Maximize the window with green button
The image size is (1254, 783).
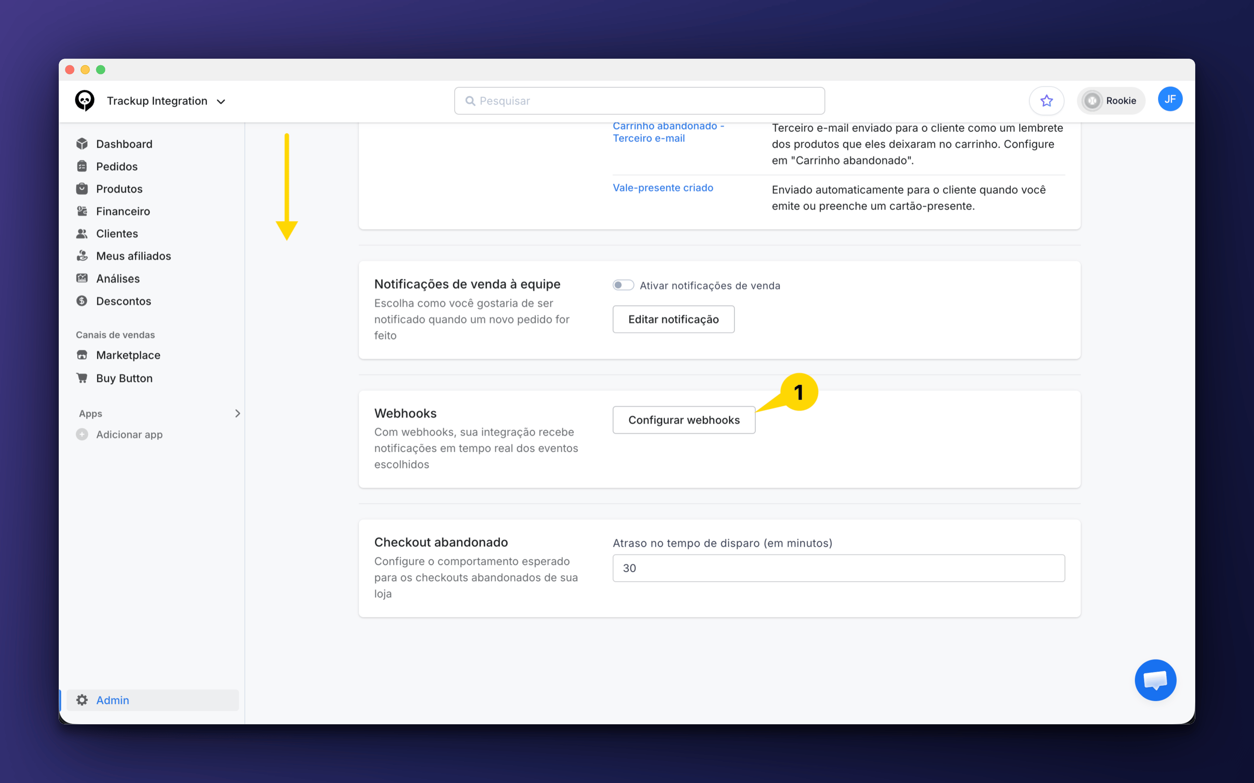[100, 69]
